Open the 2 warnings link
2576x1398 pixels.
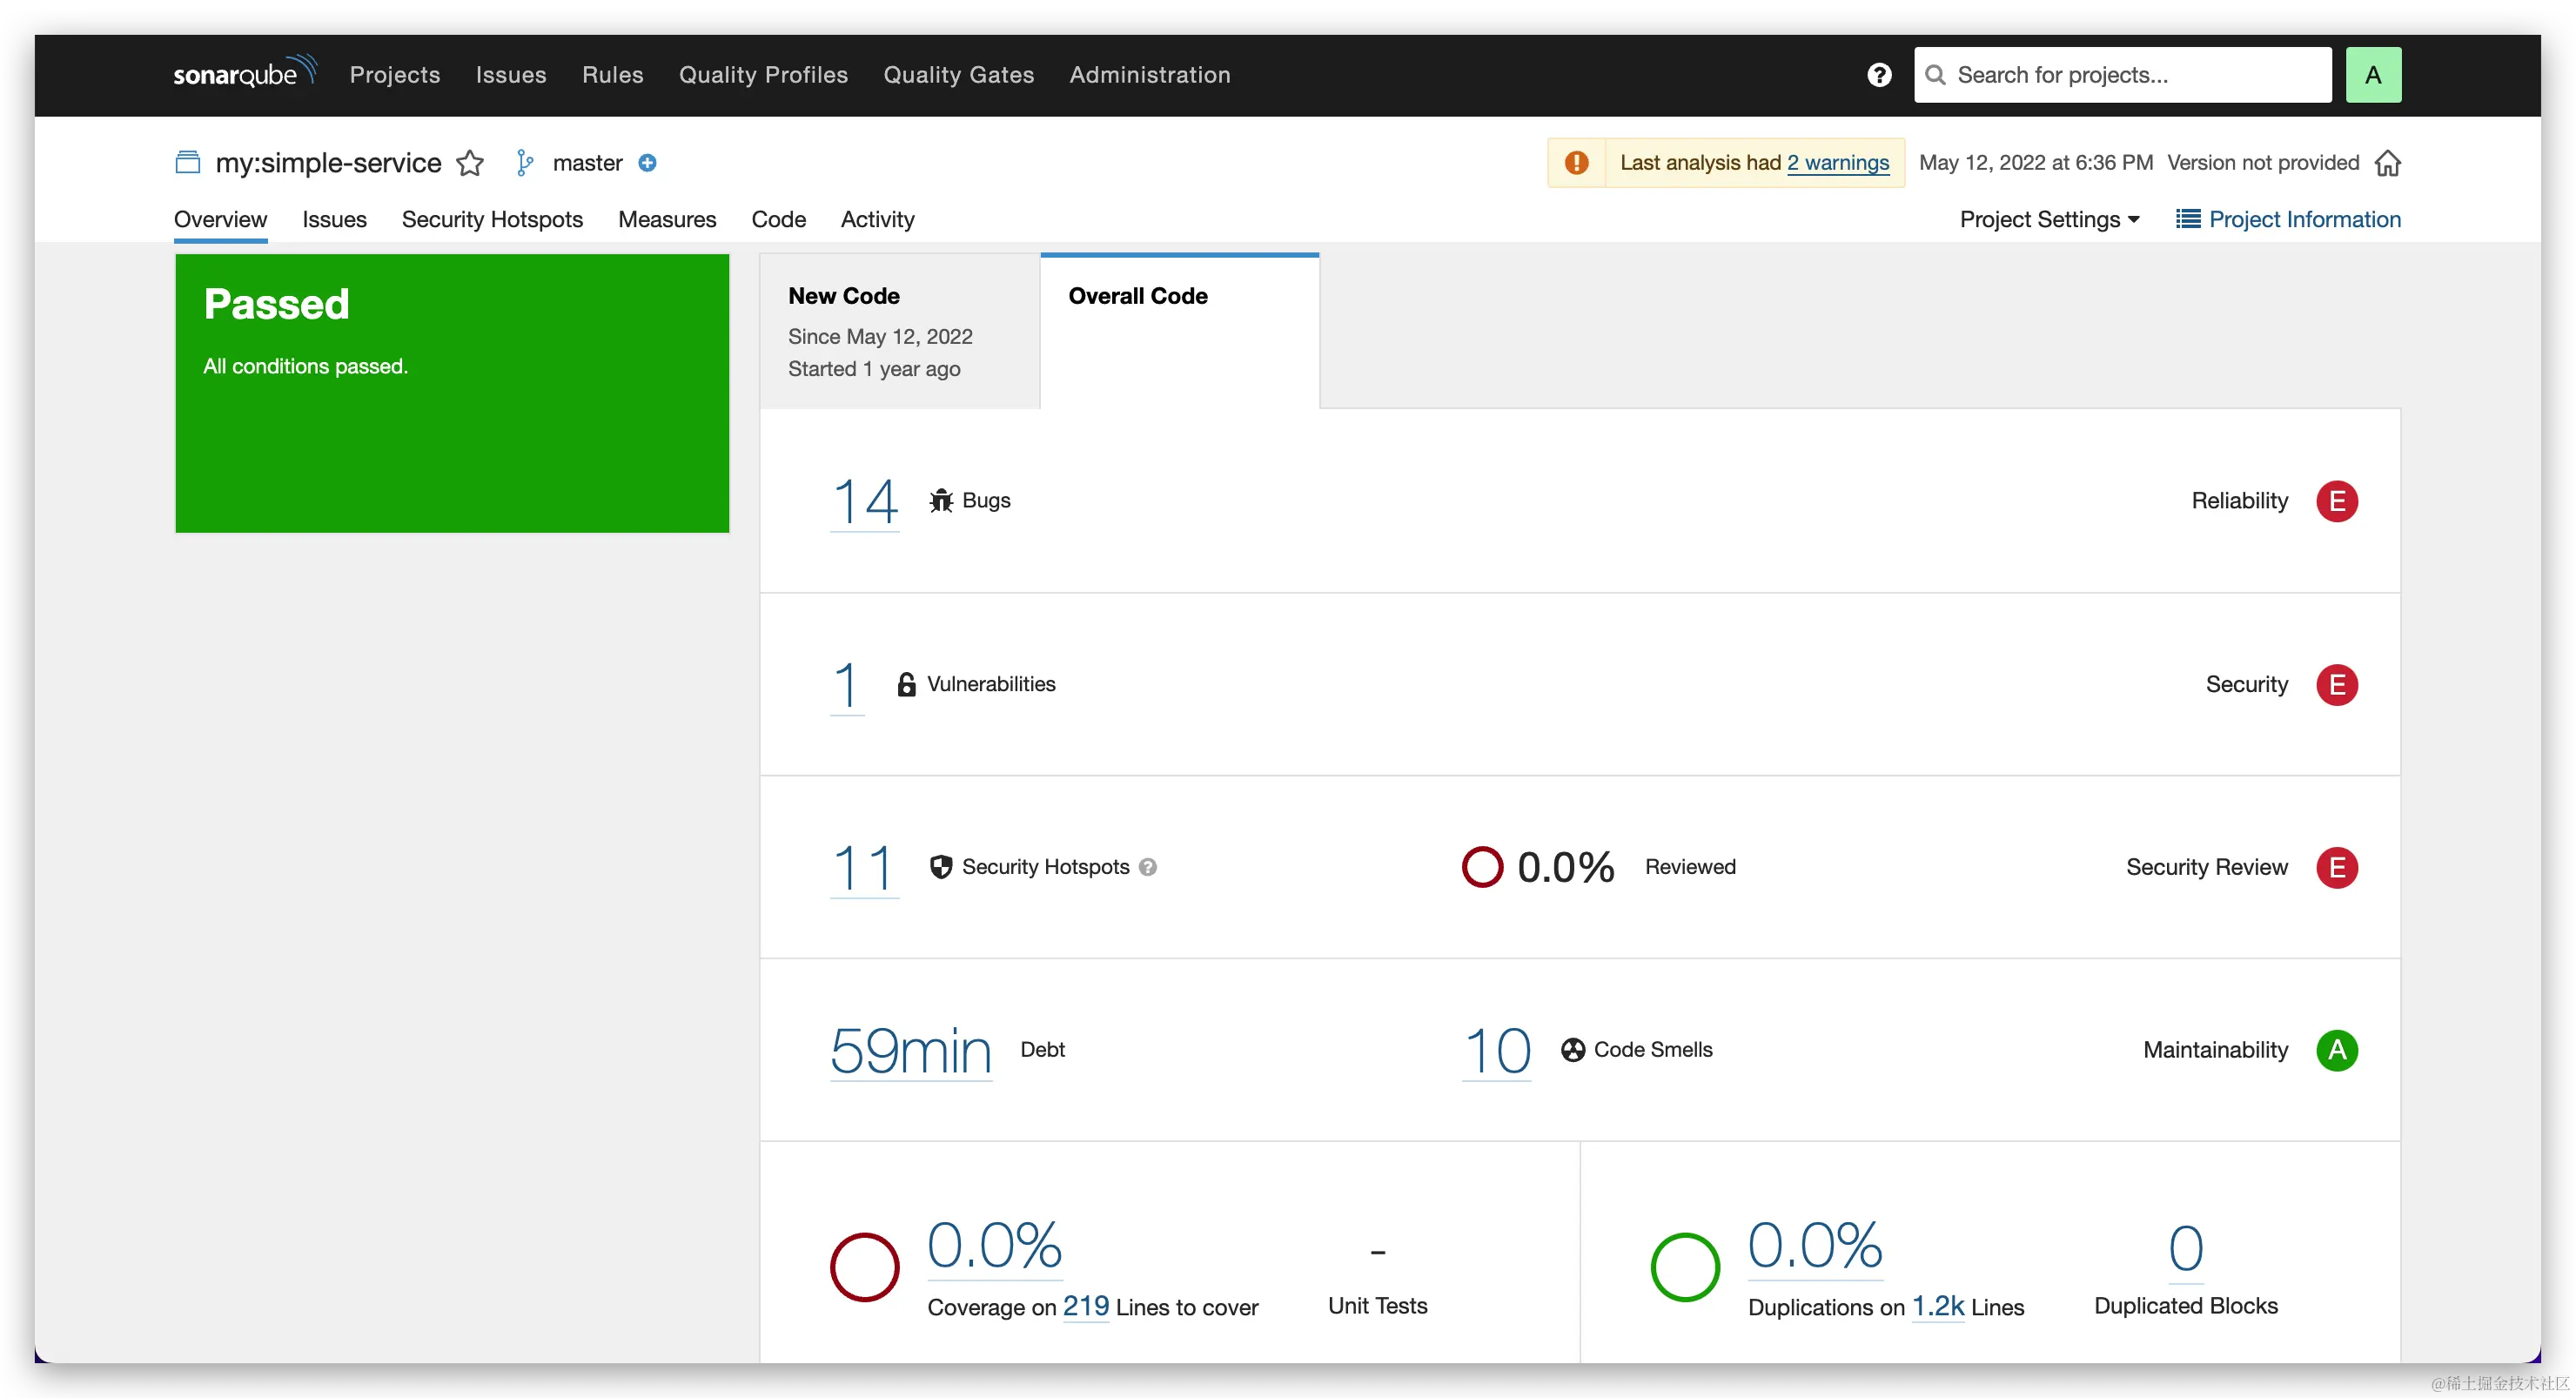1838,163
